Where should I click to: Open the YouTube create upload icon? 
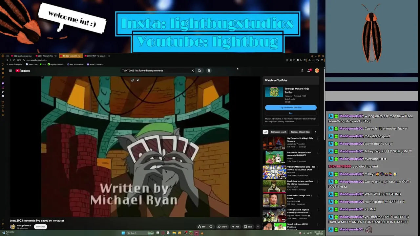(x=302, y=70)
